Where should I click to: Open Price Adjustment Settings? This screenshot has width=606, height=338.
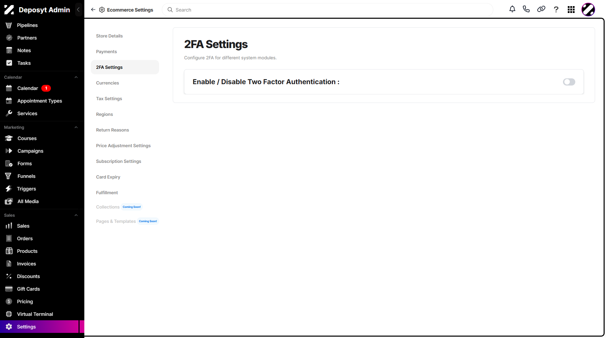coord(125,145)
